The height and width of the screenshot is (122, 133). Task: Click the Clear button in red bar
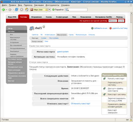click(121, 21)
